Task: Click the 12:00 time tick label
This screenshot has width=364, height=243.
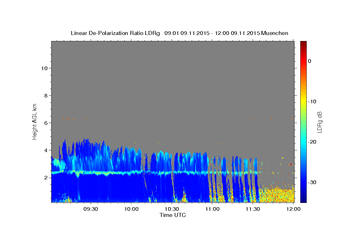Action: [x=293, y=209]
